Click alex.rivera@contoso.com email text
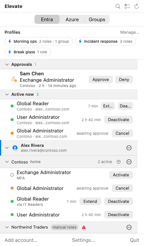 pos(44,151)
